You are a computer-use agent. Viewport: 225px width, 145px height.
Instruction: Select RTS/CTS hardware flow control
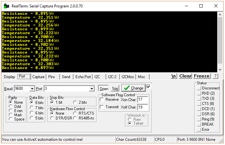75,113
